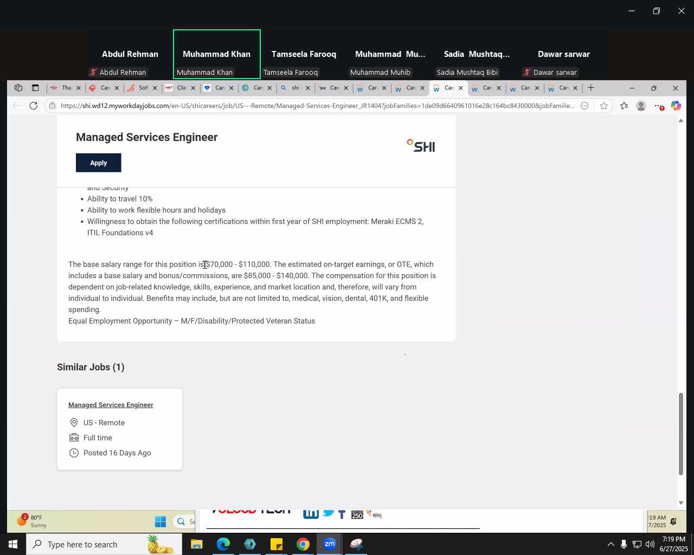Open the tab actions menu icon

[x=35, y=88]
